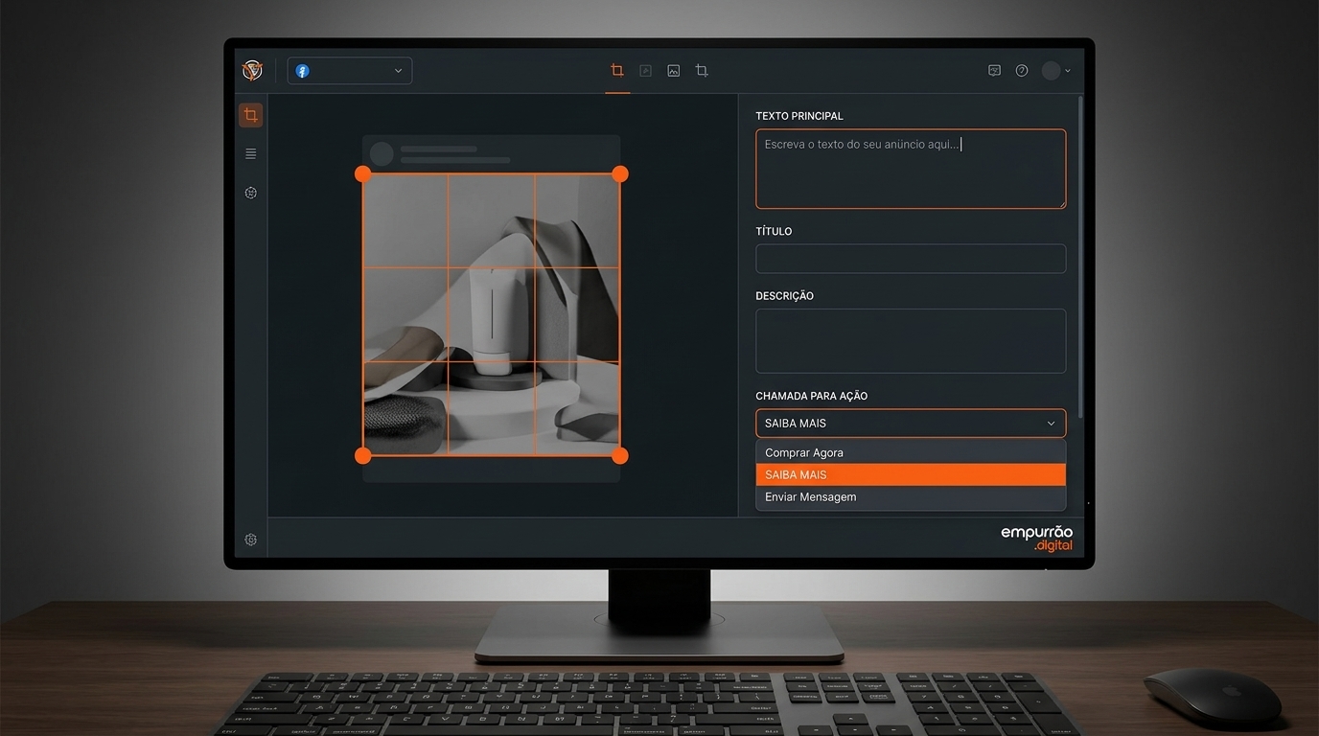Click the dimmed video icon in the top toolbar

[646, 71]
